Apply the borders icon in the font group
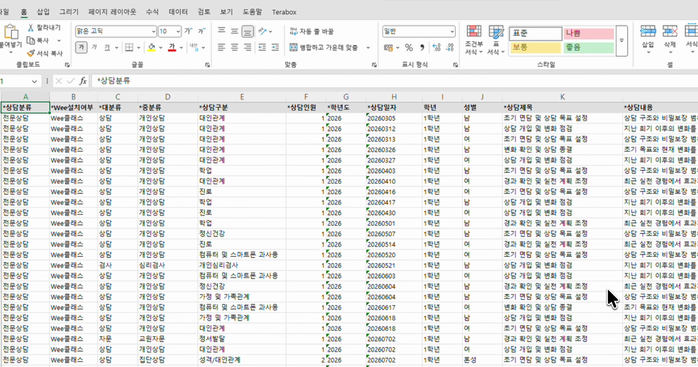The width and height of the screenshot is (698, 367). pos(129,47)
